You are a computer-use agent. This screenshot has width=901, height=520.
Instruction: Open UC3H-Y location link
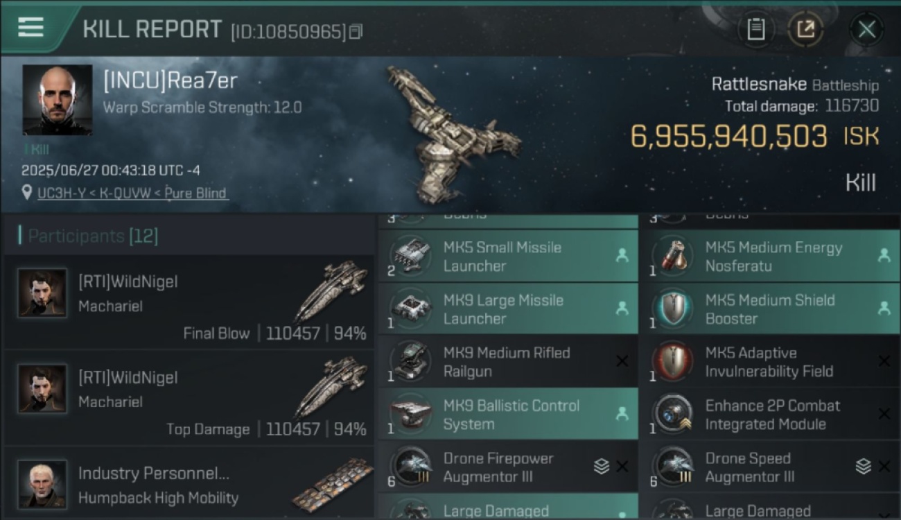(132, 193)
